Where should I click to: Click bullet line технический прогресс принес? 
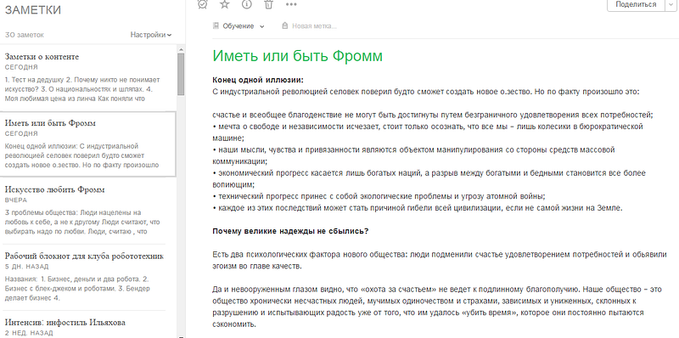click(x=379, y=196)
